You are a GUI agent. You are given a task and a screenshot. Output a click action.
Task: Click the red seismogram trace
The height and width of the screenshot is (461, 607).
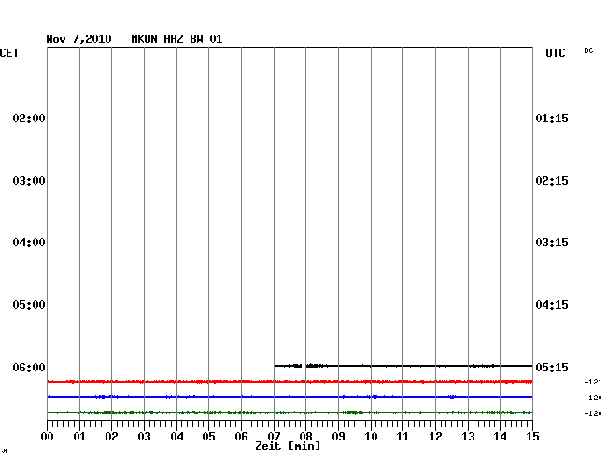[x=289, y=382]
